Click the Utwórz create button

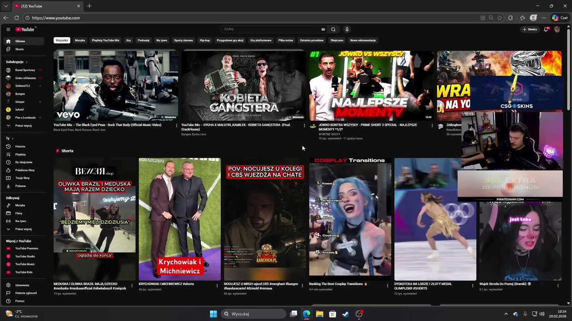click(x=530, y=29)
